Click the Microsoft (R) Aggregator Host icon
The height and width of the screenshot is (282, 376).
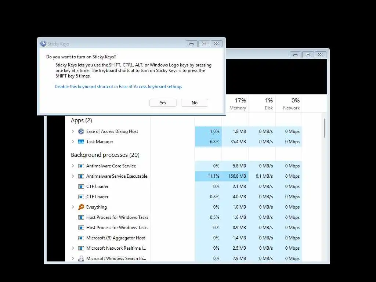tap(81, 238)
